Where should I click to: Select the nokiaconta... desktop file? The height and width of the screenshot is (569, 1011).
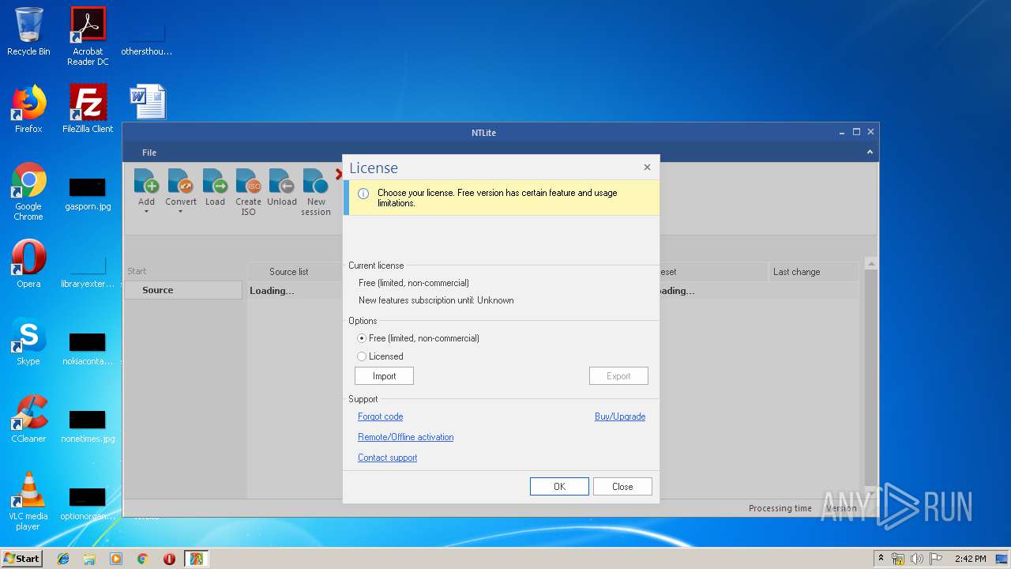coord(88,349)
